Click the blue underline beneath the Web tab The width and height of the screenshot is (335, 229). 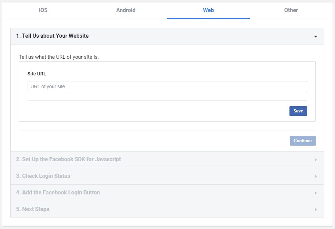[208, 18]
